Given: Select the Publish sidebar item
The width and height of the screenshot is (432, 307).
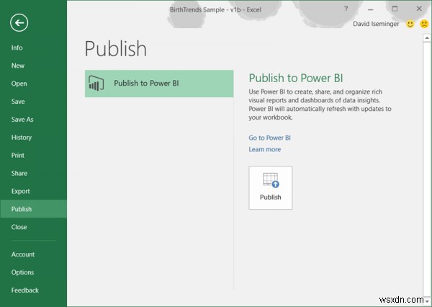Looking at the screenshot, I should pyautogui.click(x=33, y=209).
